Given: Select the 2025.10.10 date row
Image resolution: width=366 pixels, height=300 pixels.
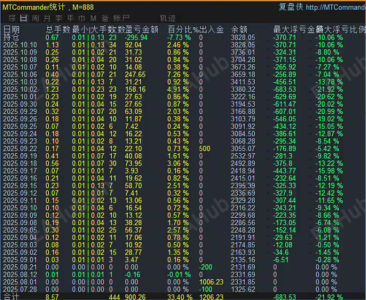Looking at the screenshot, I should click(20, 45).
